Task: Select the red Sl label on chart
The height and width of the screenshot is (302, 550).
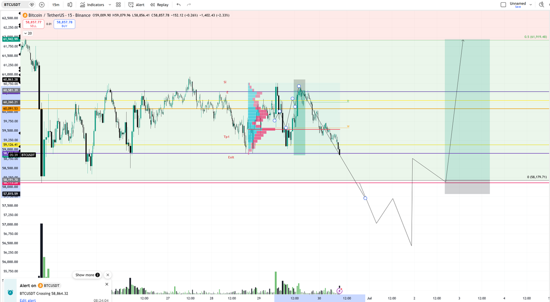Action: pyautogui.click(x=225, y=82)
